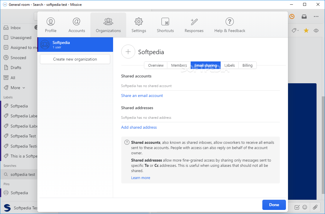The height and width of the screenshot is (214, 325).
Task: Expand the More section in sidebar
Action: (15, 88)
